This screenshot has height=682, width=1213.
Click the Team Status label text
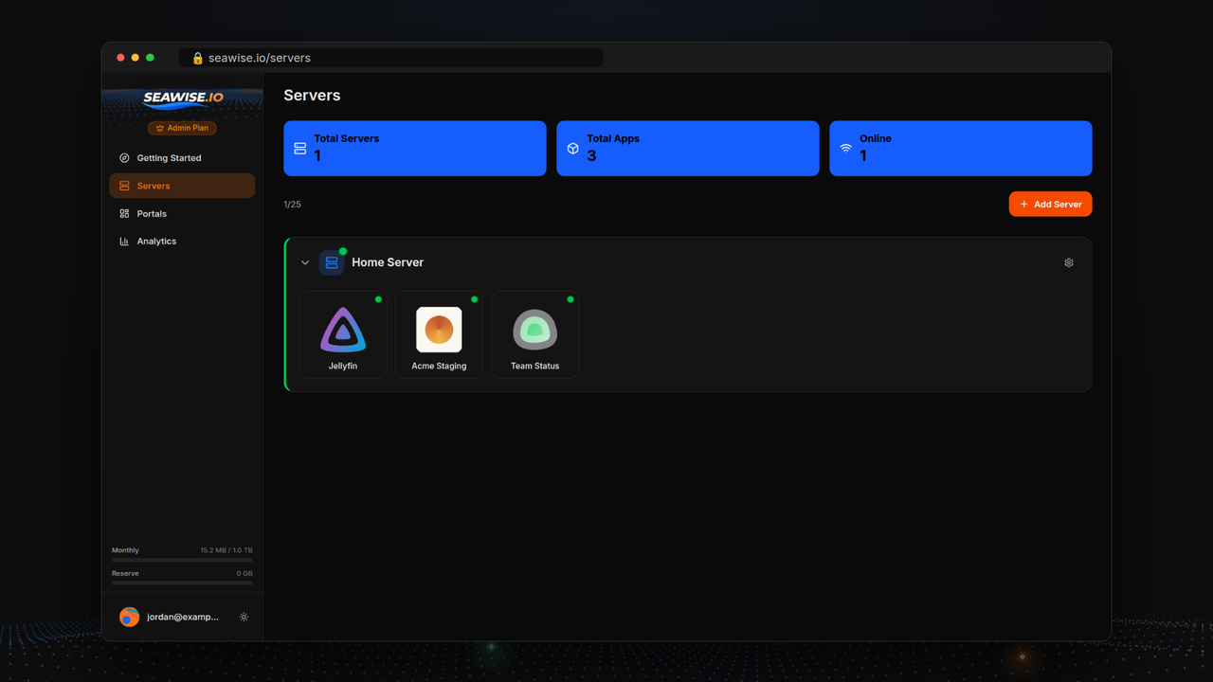pos(534,366)
